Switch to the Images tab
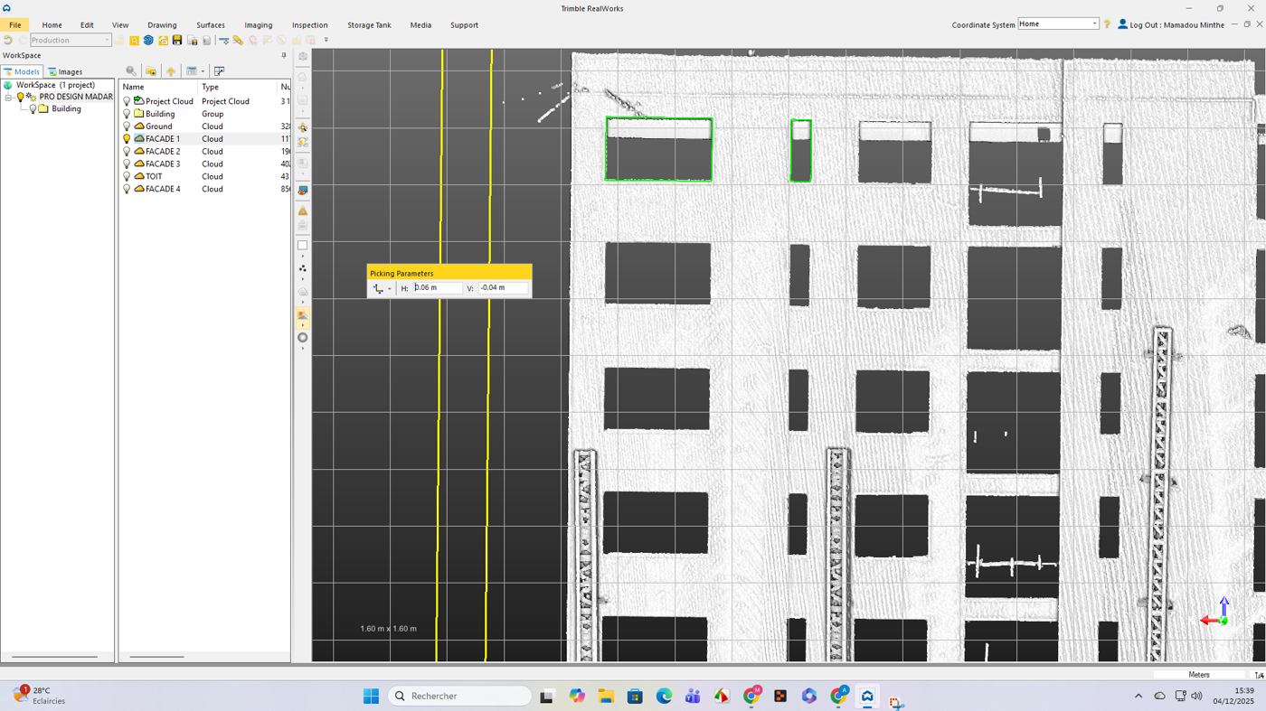The image size is (1266, 711). pos(65,71)
